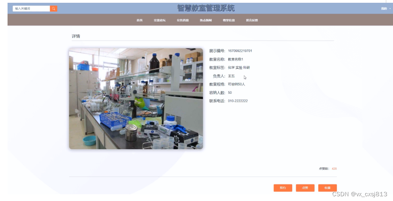
Task: Click the phone number 010-2222222
Action: click(x=238, y=101)
